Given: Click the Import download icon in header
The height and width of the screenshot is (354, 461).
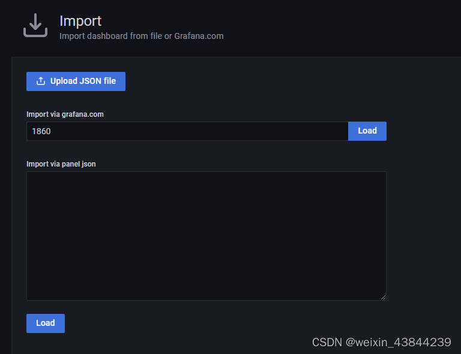Looking at the screenshot, I should click(x=35, y=25).
